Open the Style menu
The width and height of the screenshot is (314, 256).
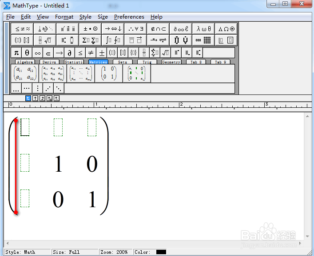(85, 17)
